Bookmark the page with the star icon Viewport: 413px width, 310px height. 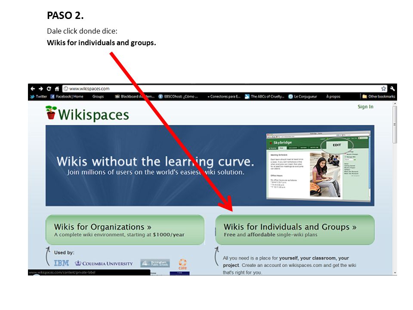point(383,89)
